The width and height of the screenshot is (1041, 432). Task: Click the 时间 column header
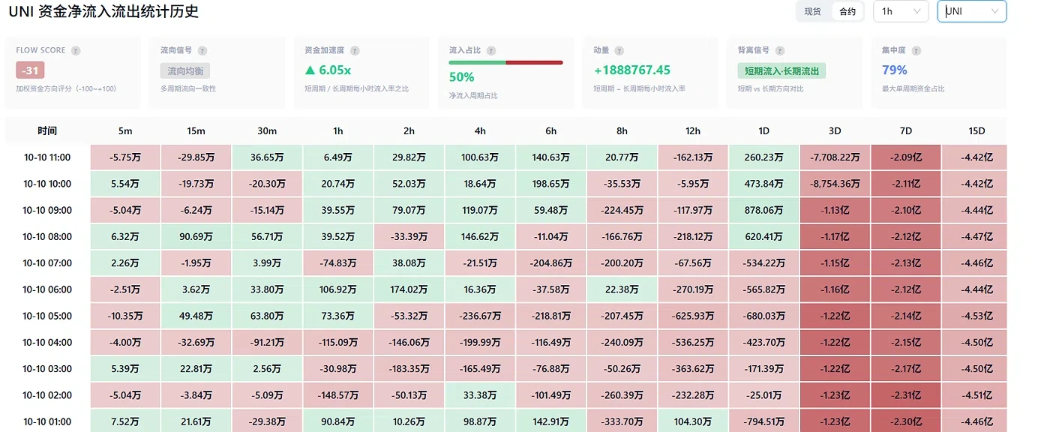tap(47, 131)
